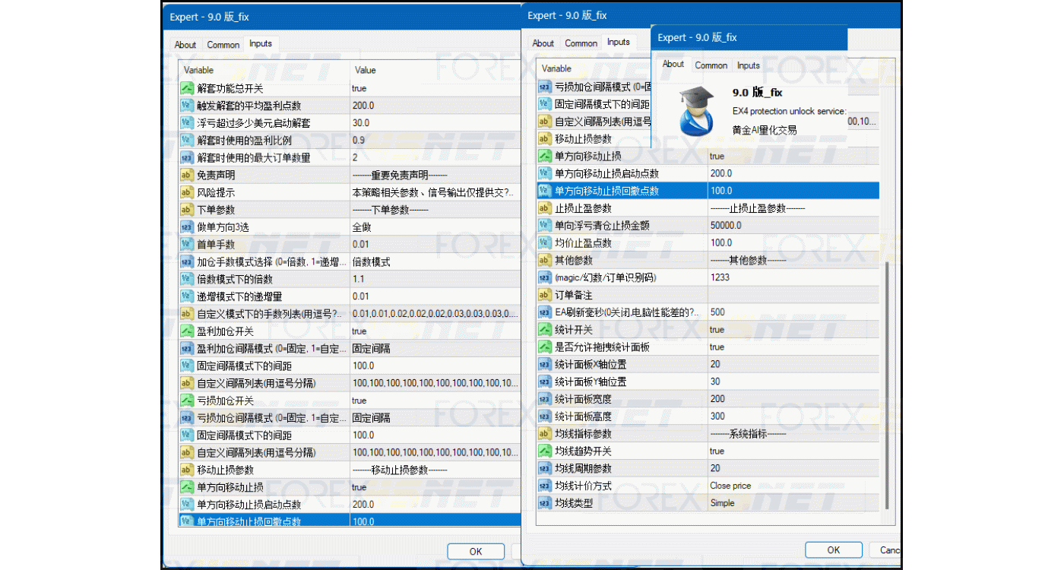Open the 均线计价方式 Close price dropdown
Viewport: 1064px width, 570px height.
pos(790,486)
